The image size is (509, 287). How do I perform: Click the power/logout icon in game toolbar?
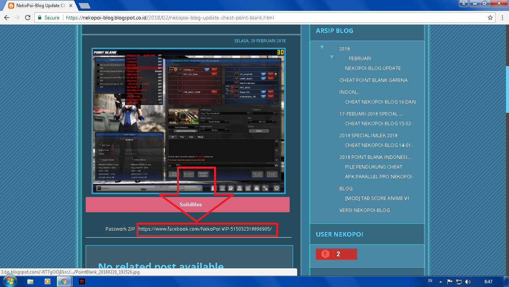(276, 188)
